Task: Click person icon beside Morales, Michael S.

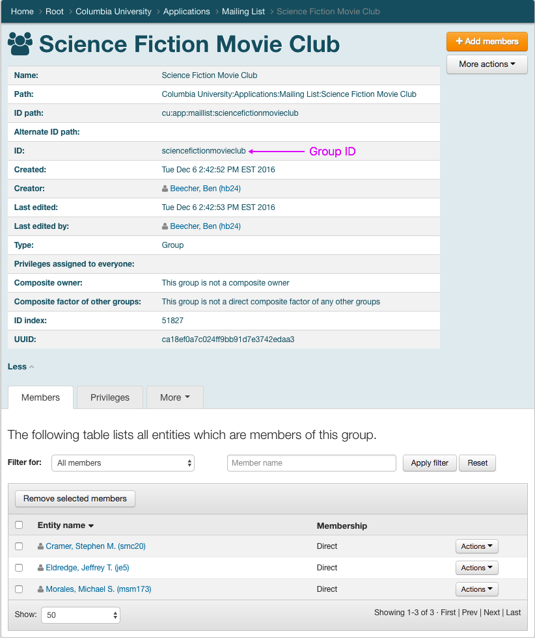Action: pos(41,589)
